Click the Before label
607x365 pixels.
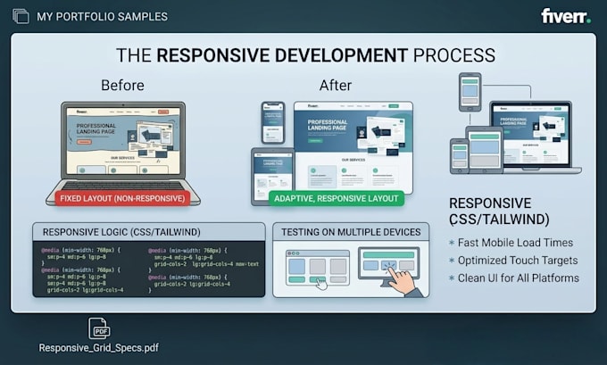point(122,85)
